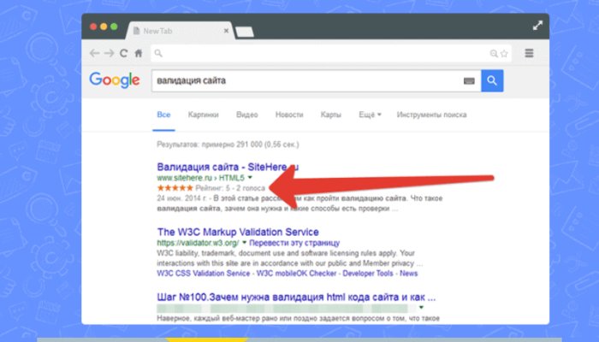Expand the arrow beside www.sitehere.ru › HTML5

point(250,178)
